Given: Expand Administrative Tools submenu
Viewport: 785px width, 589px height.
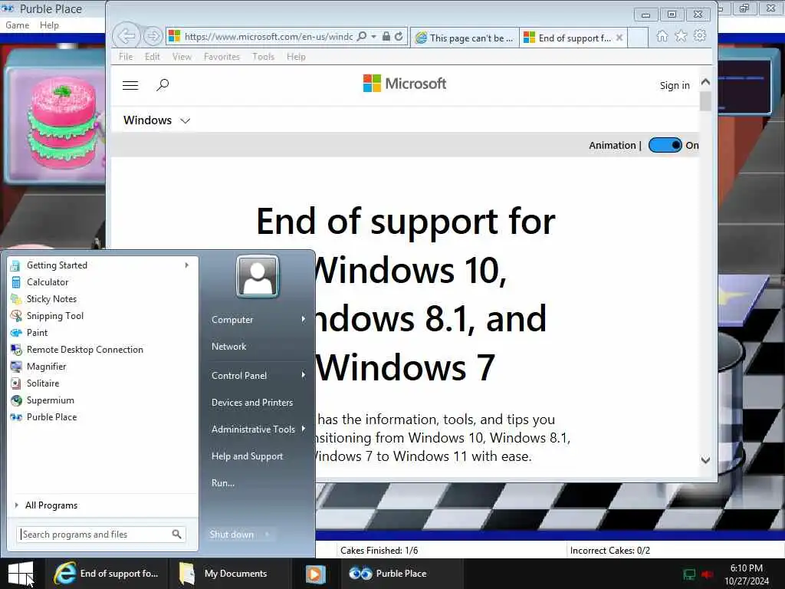Looking at the screenshot, I should 304,429.
